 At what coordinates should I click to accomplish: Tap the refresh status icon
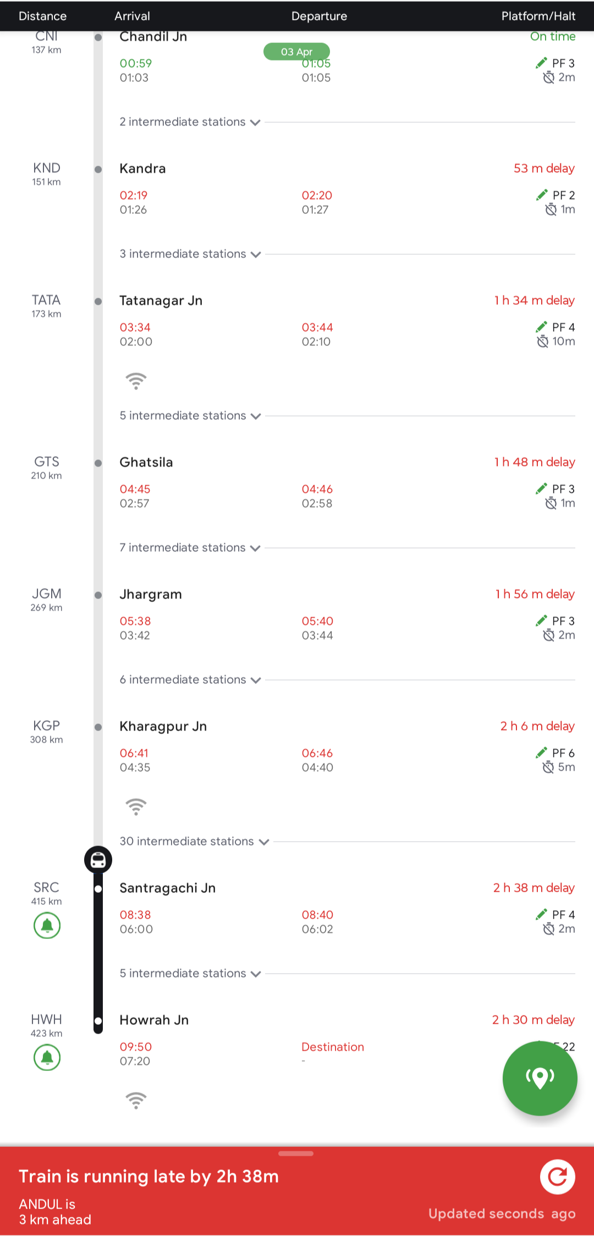(x=557, y=1177)
